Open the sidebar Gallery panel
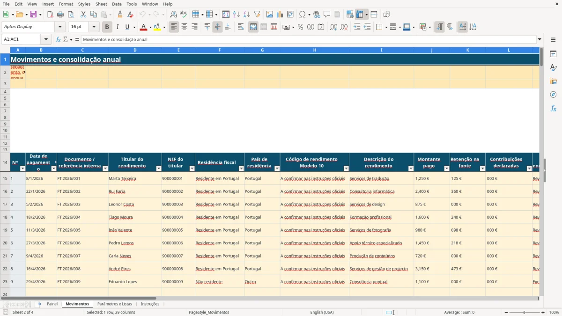Image resolution: width=562 pixels, height=316 pixels. pyautogui.click(x=553, y=81)
